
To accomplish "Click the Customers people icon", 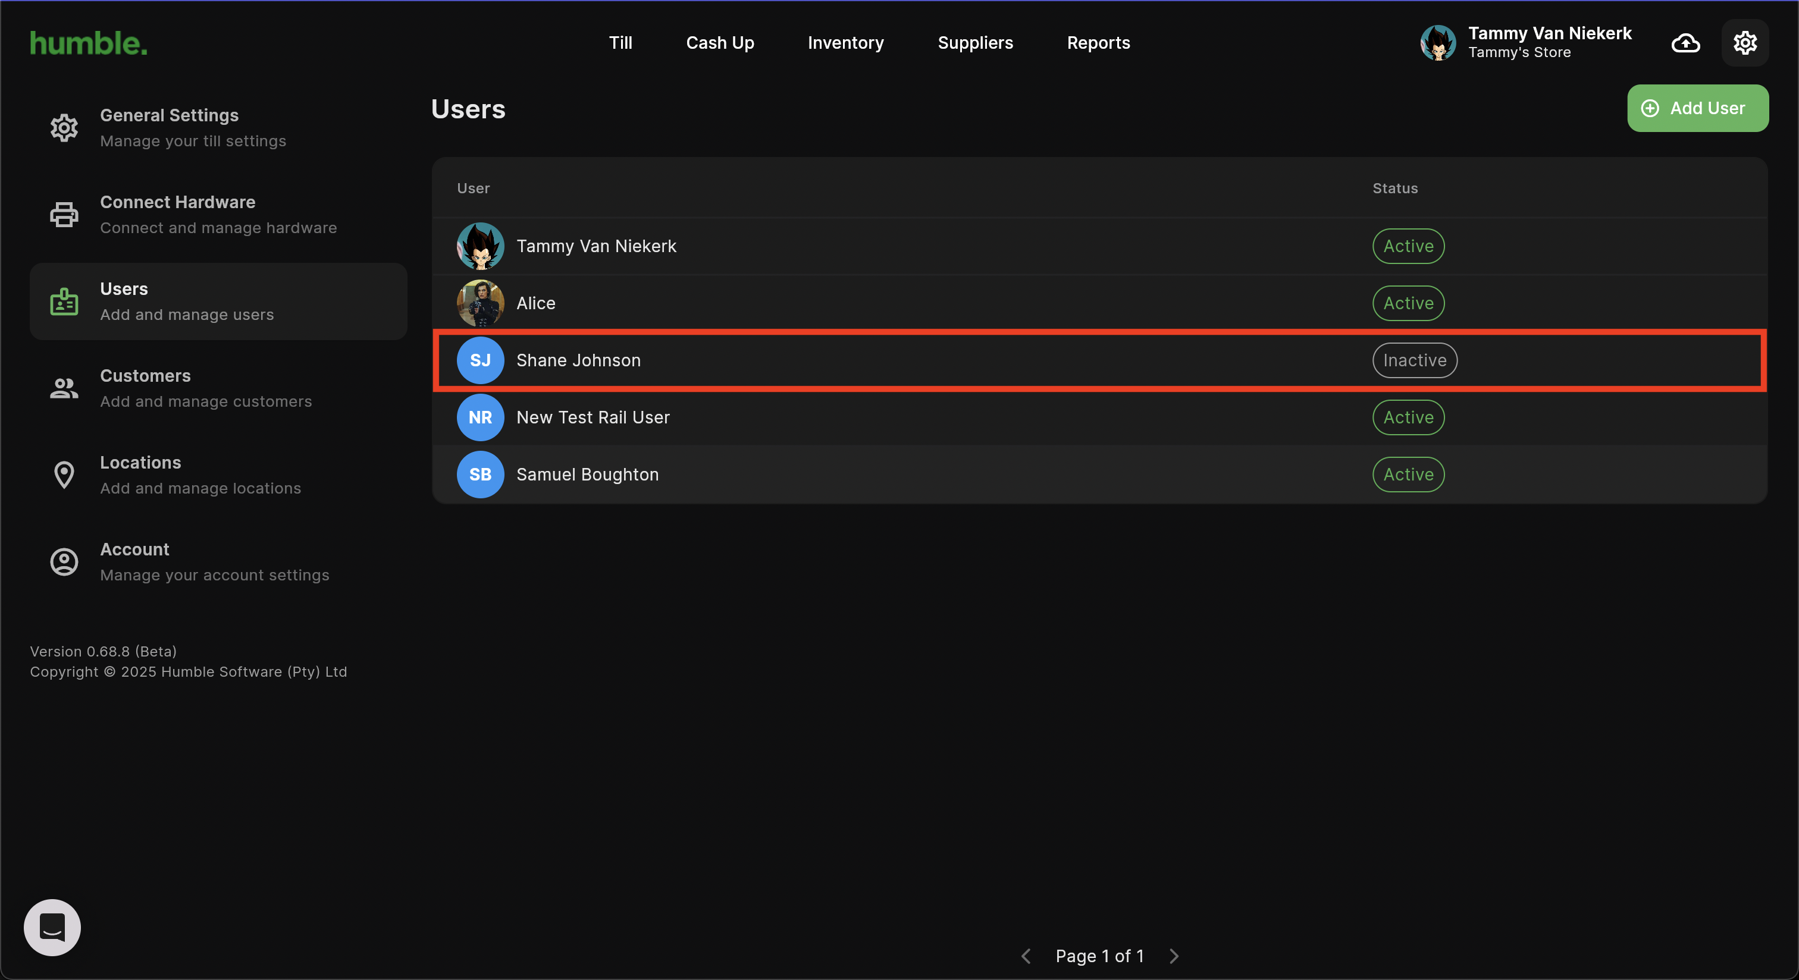I will pyautogui.click(x=64, y=388).
